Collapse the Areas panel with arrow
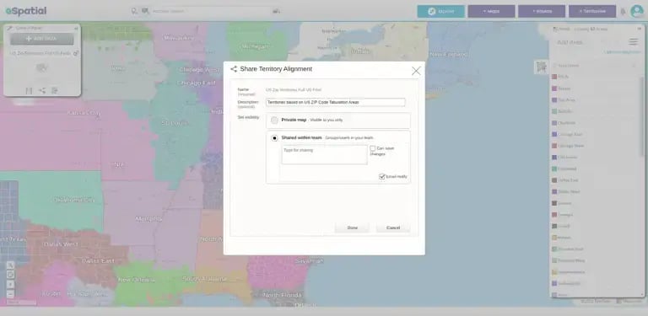This screenshot has width=648, height=316. pos(639,29)
